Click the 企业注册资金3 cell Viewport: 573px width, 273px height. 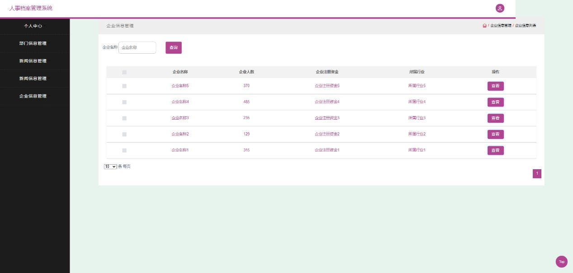coord(327,118)
